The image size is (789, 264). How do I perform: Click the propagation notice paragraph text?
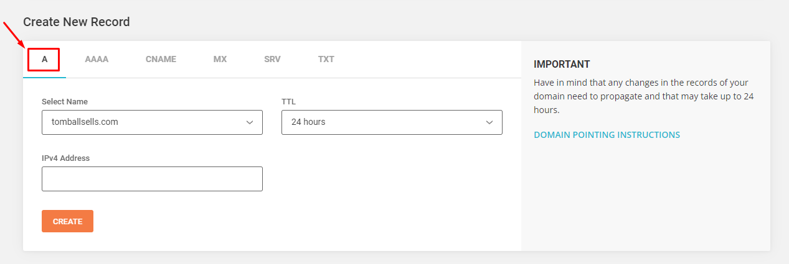[641, 96]
